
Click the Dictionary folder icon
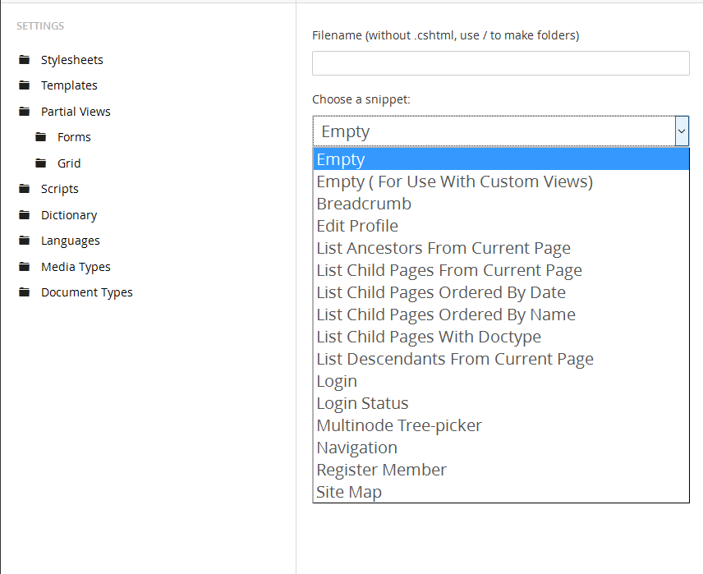24,215
